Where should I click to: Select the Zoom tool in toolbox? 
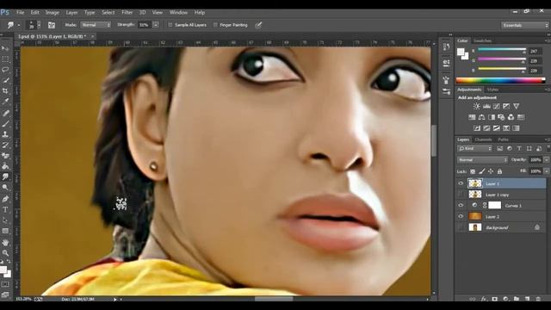5,252
